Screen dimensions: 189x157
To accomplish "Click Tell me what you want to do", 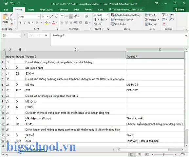I will [x=126, y=9].
